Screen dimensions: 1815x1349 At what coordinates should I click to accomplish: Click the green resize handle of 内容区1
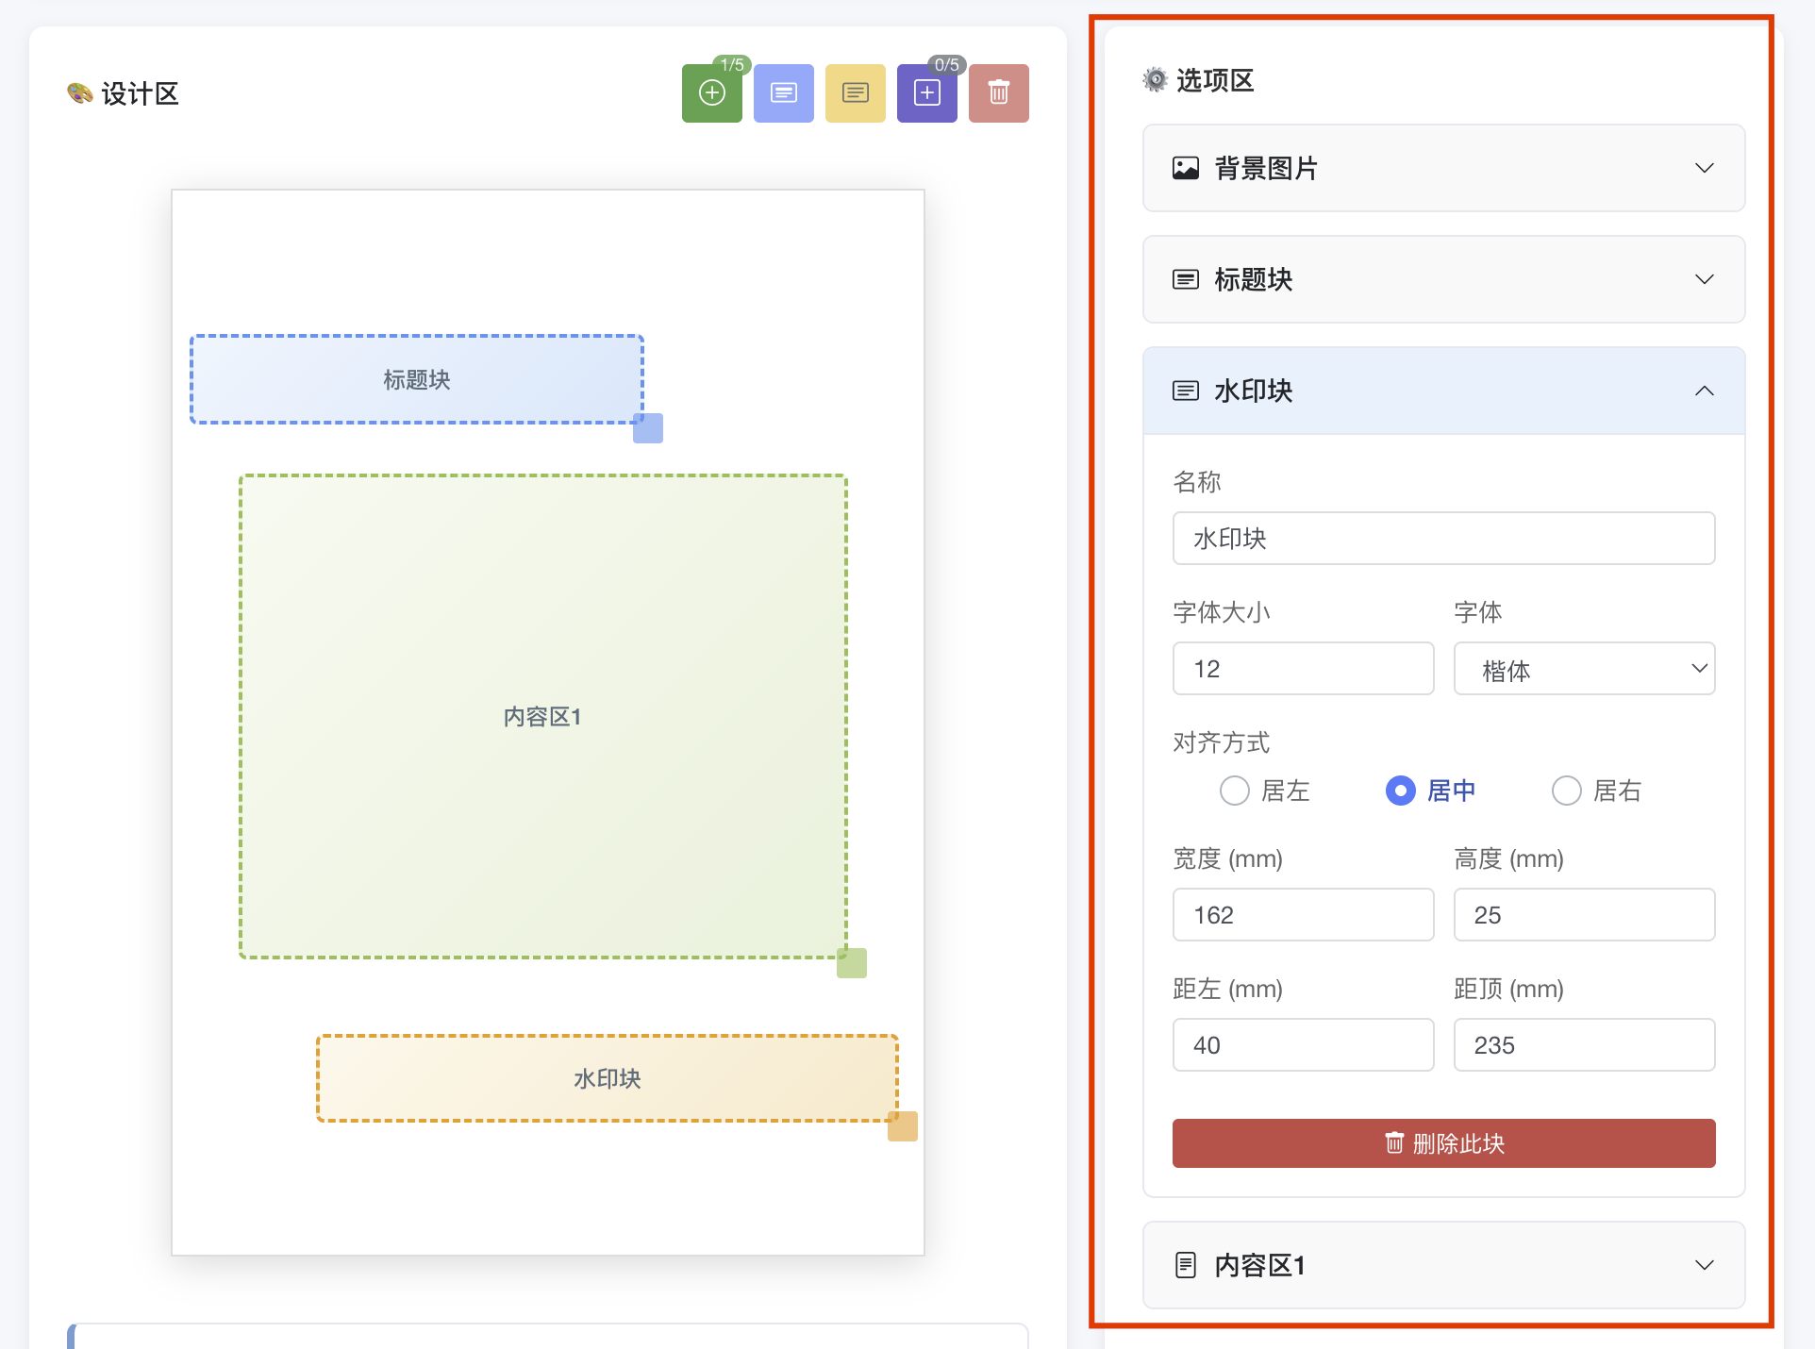click(852, 963)
